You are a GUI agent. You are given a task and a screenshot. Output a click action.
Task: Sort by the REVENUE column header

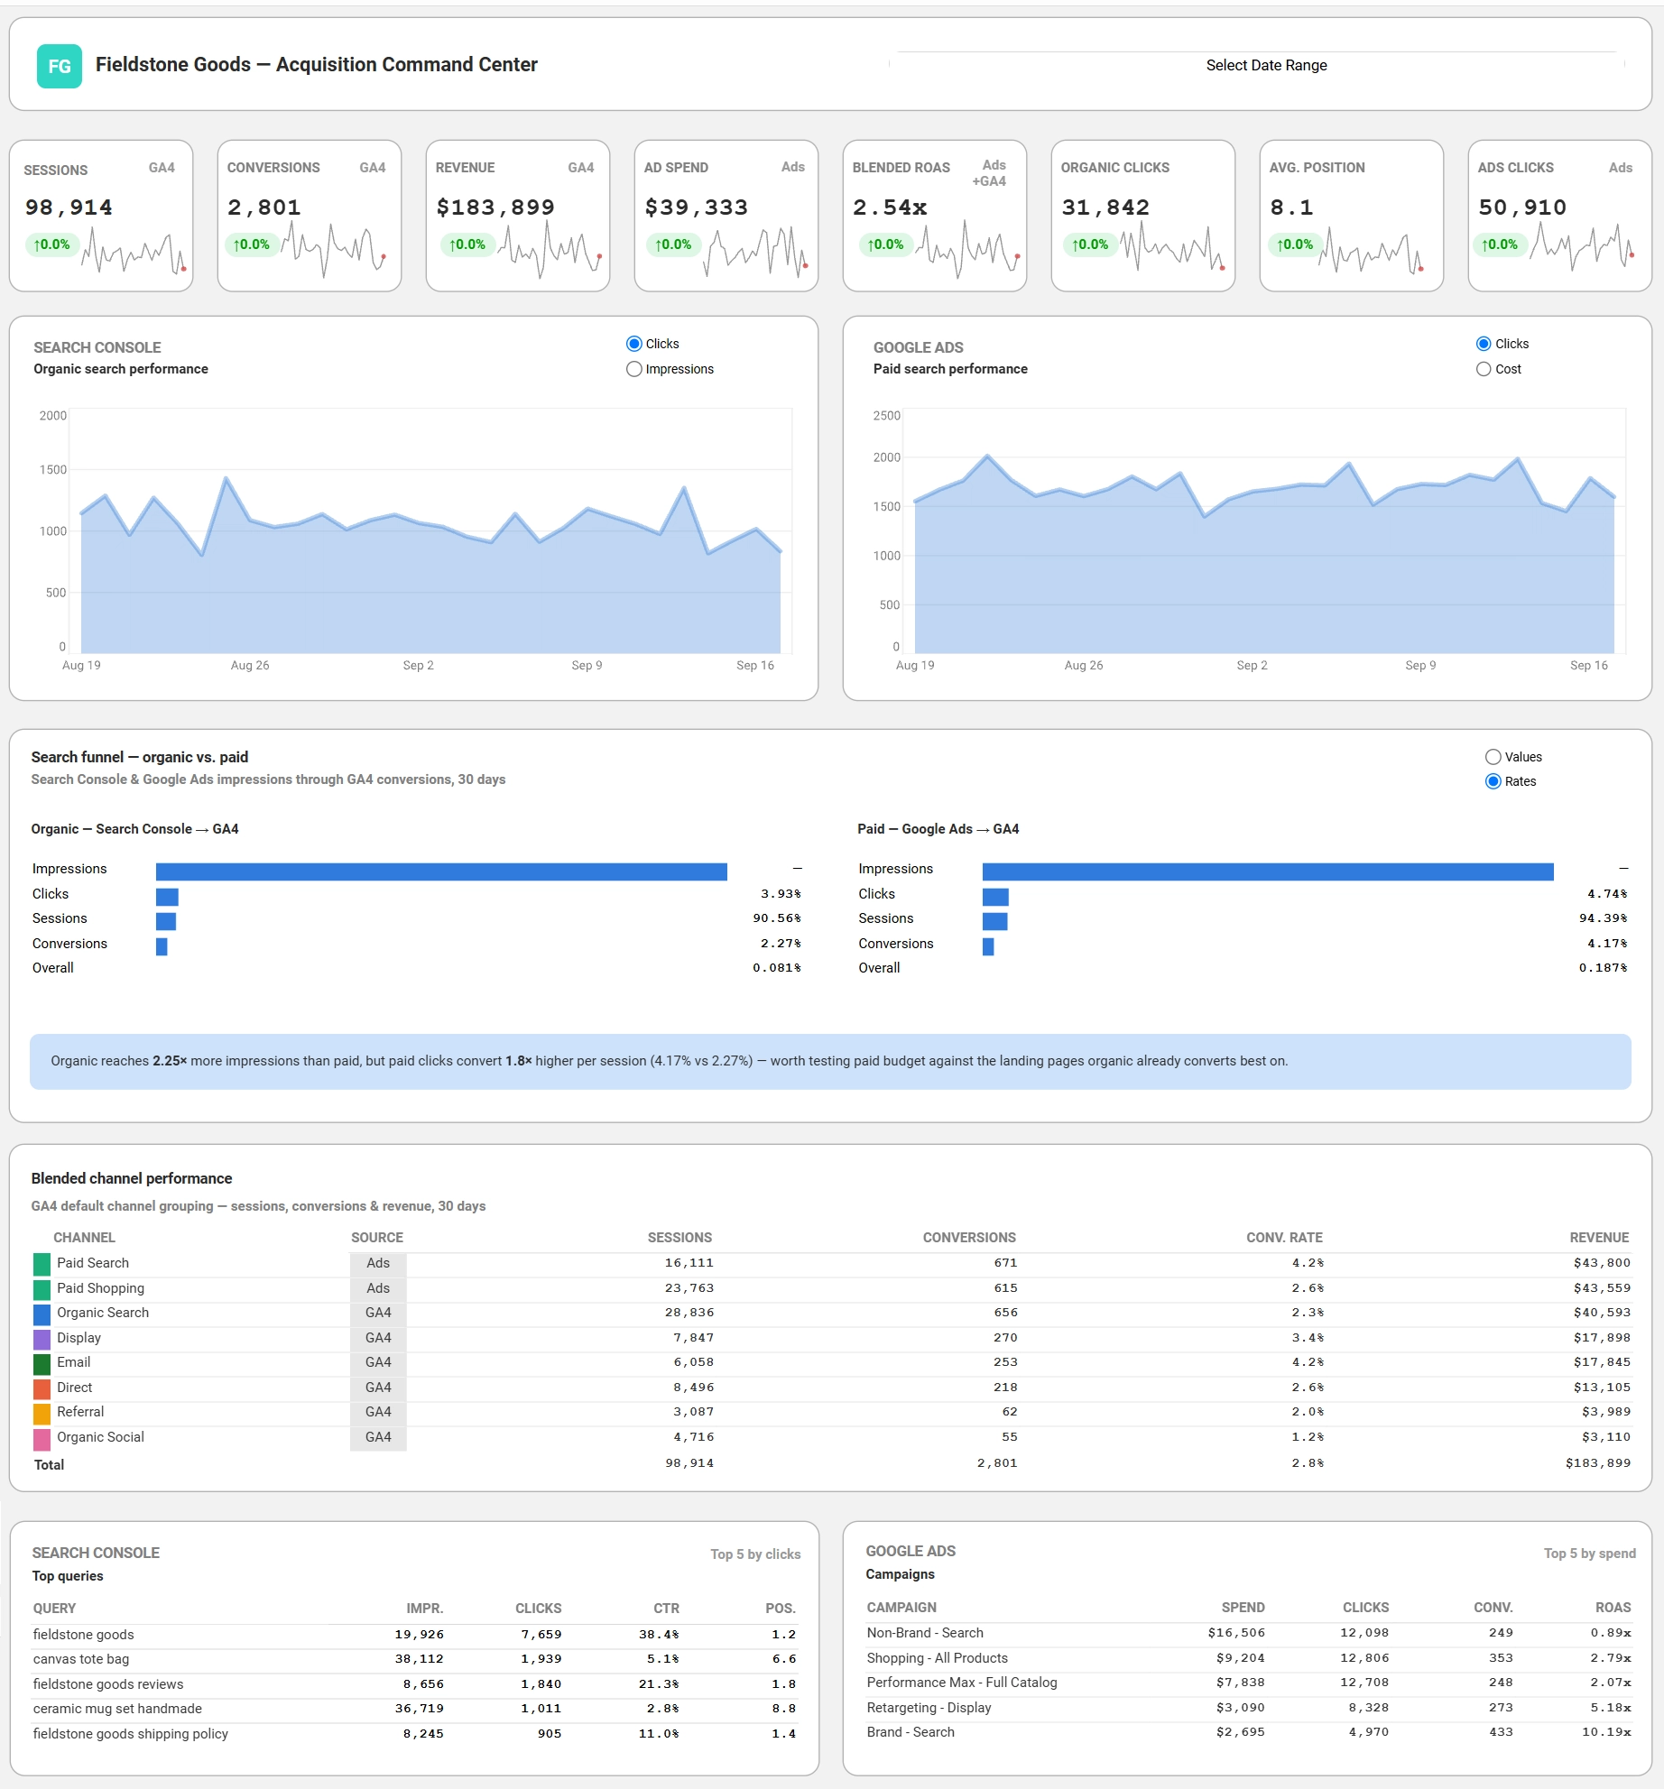click(x=1599, y=1238)
